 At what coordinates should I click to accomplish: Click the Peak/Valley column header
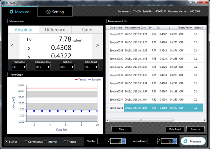coord(185,28)
